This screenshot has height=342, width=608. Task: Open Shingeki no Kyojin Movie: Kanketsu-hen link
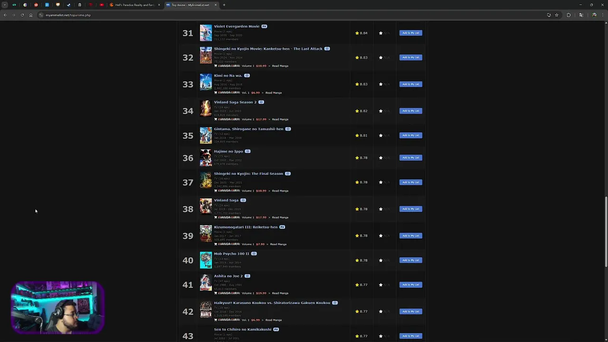(x=268, y=48)
